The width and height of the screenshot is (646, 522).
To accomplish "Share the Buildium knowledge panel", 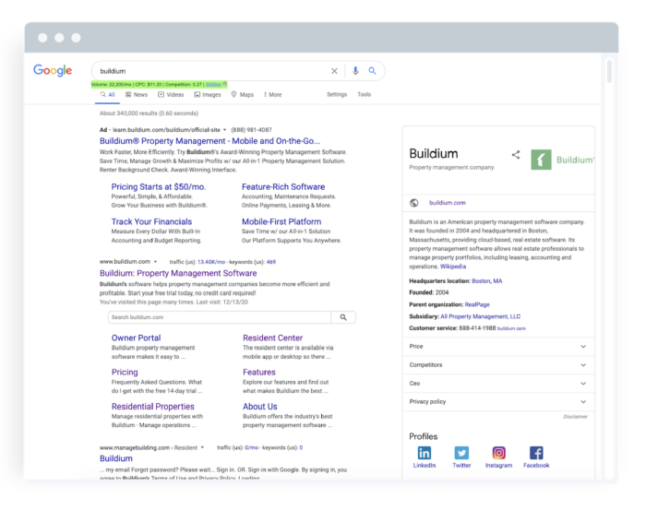I will (x=515, y=154).
